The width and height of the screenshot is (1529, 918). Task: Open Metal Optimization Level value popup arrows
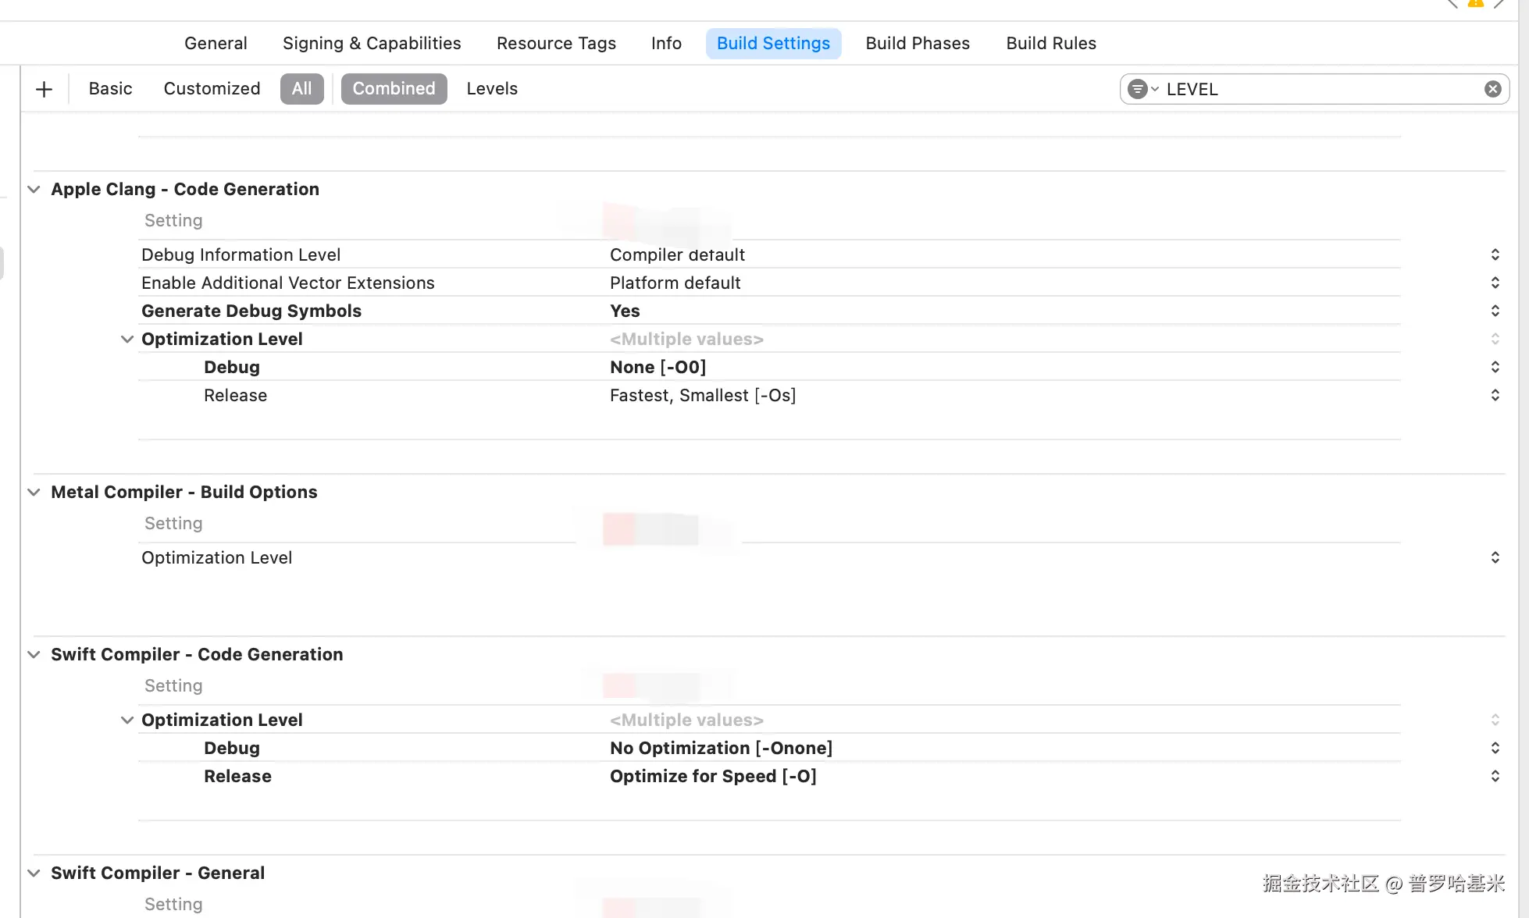pyautogui.click(x=1495, y=557)
